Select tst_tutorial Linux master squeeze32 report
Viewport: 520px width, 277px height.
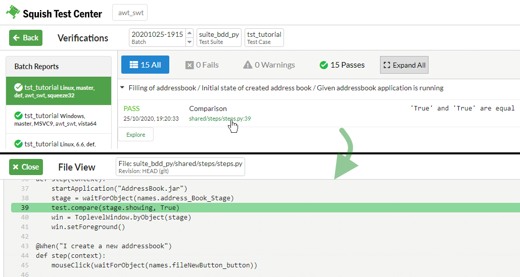coord(58,91)
